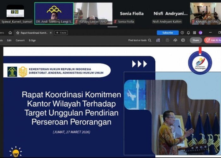Click muted mic icon on Rahayu Lestari-AHU
This screenshot has height=158, width=221.
tap(76, 21)
